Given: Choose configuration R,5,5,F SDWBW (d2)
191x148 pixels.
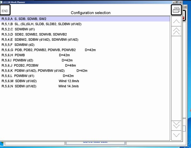Looking at the screenshot, I should 85,45.
